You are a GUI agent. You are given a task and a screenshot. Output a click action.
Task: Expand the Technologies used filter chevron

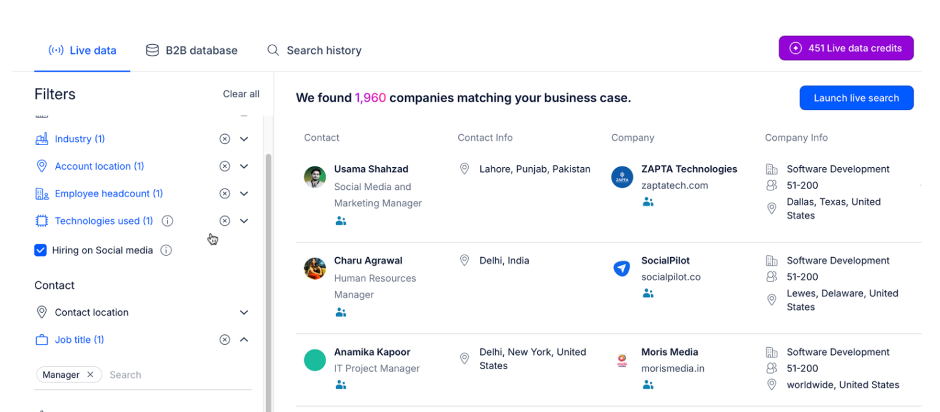244,221
